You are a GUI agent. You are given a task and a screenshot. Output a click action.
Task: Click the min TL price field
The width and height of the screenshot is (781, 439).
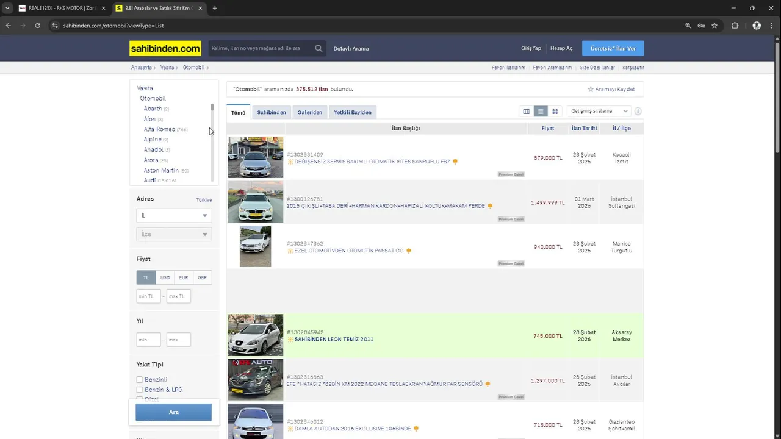148,296
